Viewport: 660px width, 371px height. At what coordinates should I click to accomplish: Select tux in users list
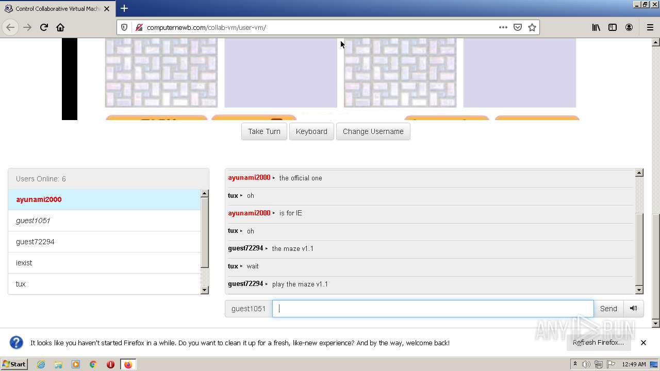[104, 284]
